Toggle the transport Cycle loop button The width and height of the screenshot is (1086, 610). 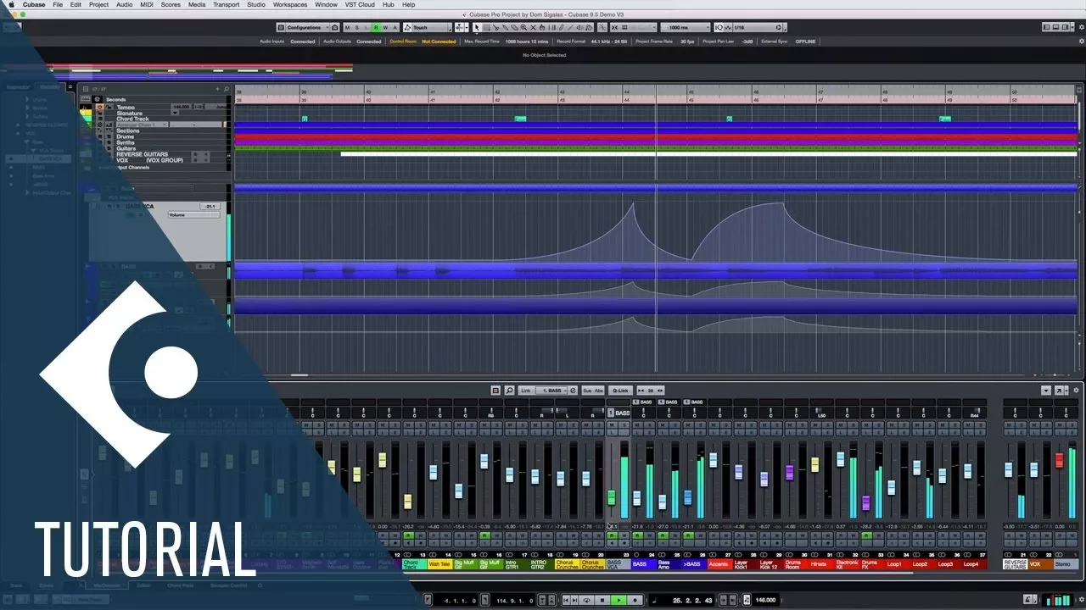587,600
